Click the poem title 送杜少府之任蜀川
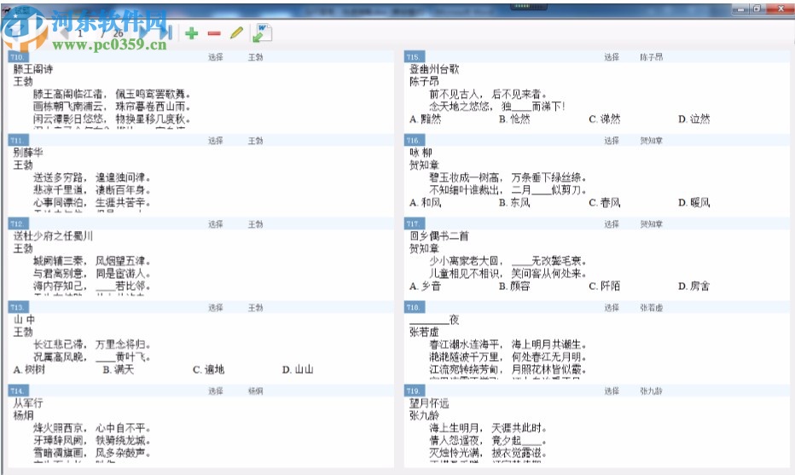Viewport: 795px width, 475px height. coord(53,235)
